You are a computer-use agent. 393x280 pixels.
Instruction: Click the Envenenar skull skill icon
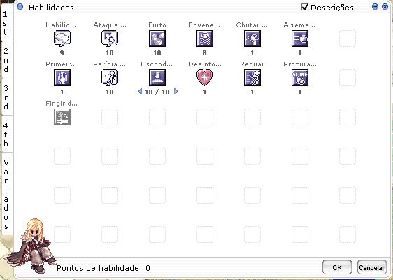point(205,38)
